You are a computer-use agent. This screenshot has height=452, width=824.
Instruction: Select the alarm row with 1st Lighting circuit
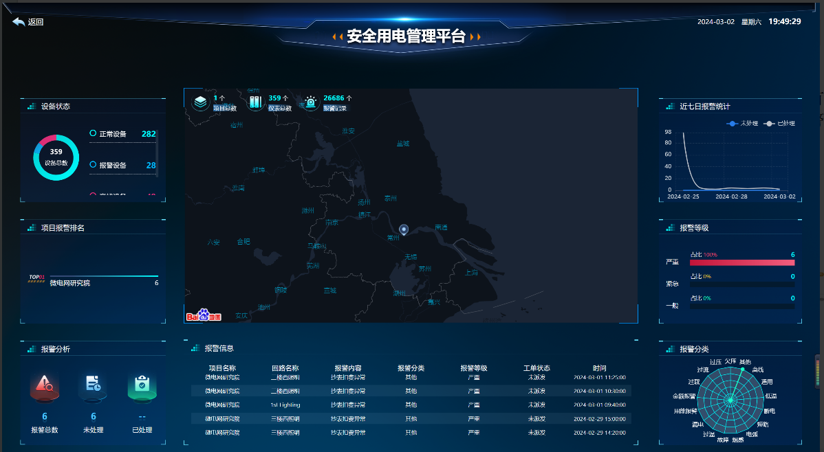click(411, 405)
